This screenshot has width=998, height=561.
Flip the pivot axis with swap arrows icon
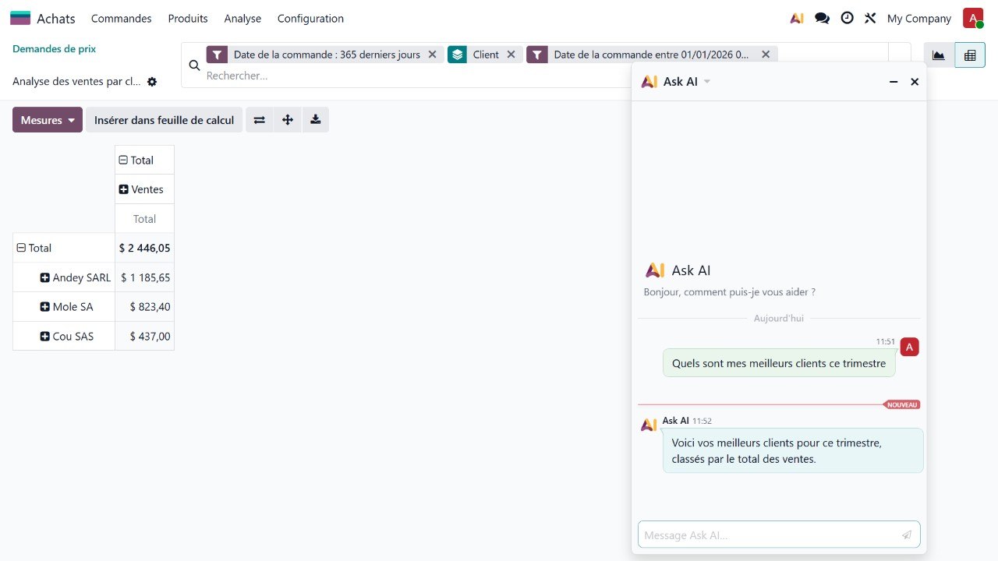pyautogui.click(x=260, y=120)
